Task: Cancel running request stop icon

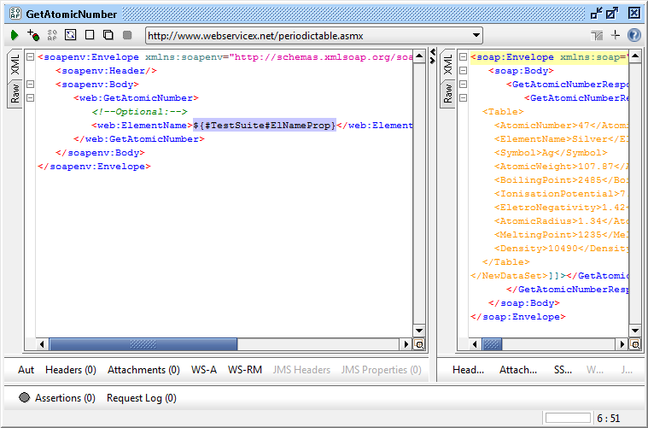Action: [x=127, y=35]
